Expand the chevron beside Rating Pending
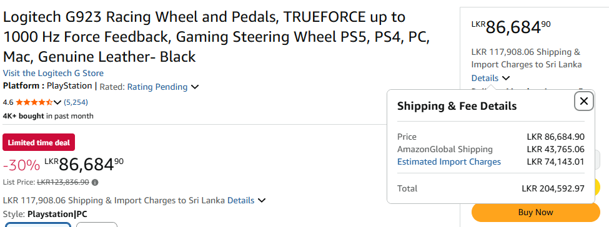 (x=195, y=87)
